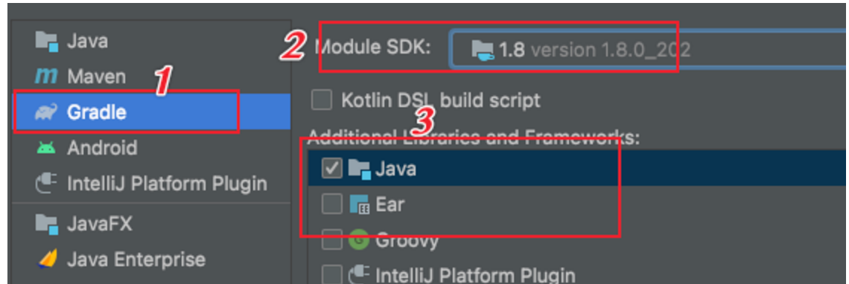This screenshot has width=849, height=284.
Task: Click the IntelliJ Platform Plugin sidebar icon
Action: click(47, 184)
